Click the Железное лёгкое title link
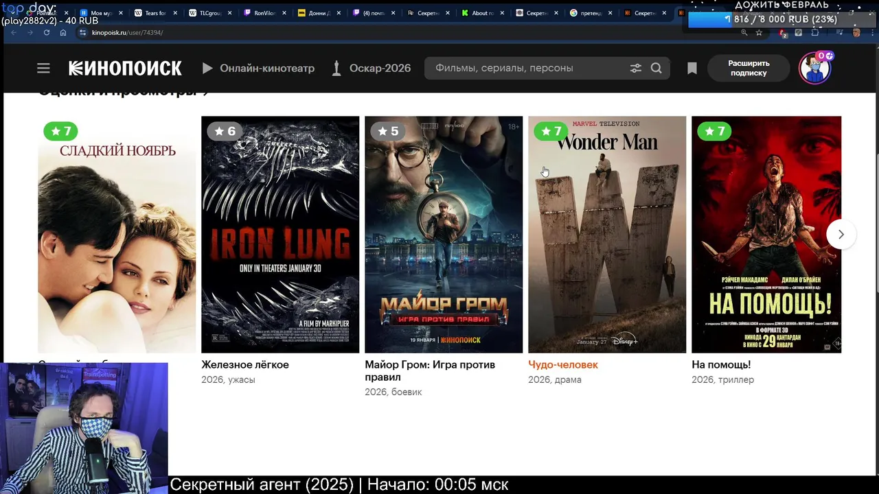 (x=245, y=365)
